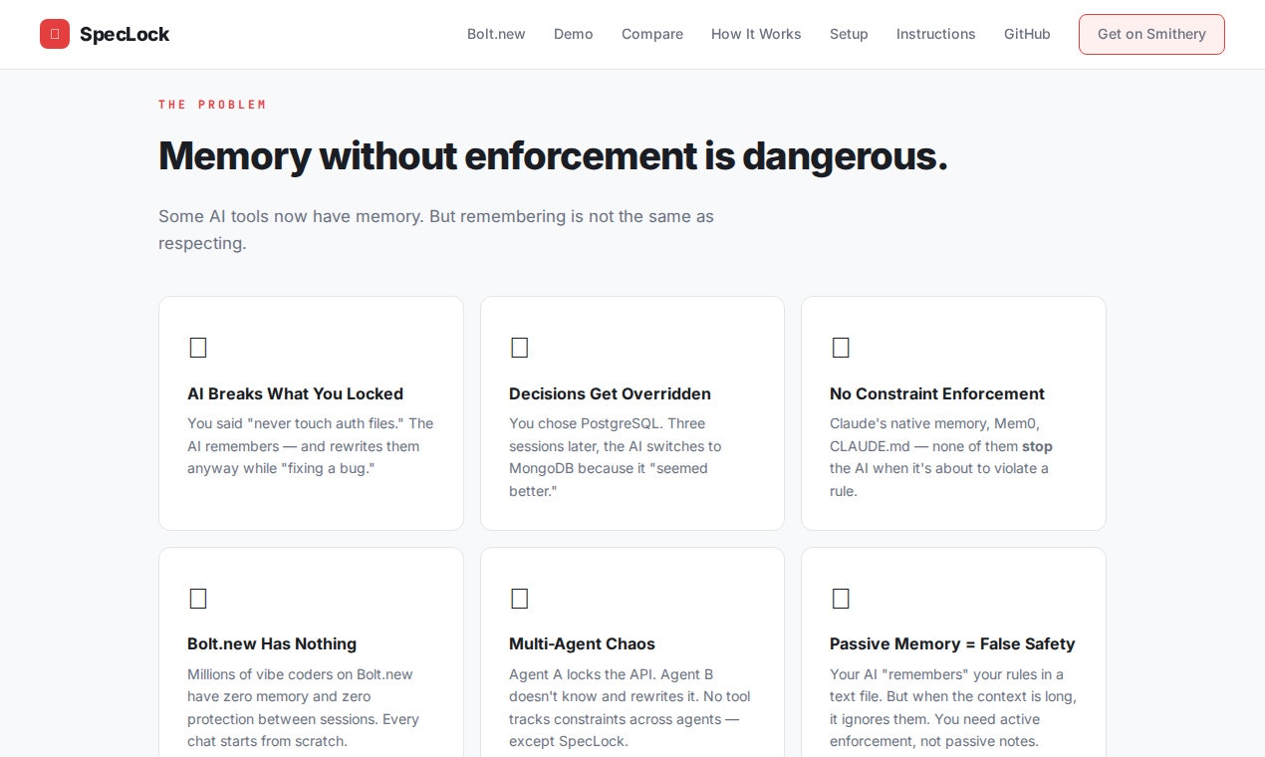Click the AI Breaks What You Locked heading
The width and height of the screenshot is (1265, 757).
[x=296, y=393]
